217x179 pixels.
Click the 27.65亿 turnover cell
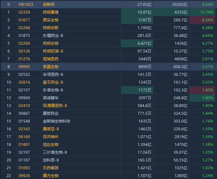point(137,5)
